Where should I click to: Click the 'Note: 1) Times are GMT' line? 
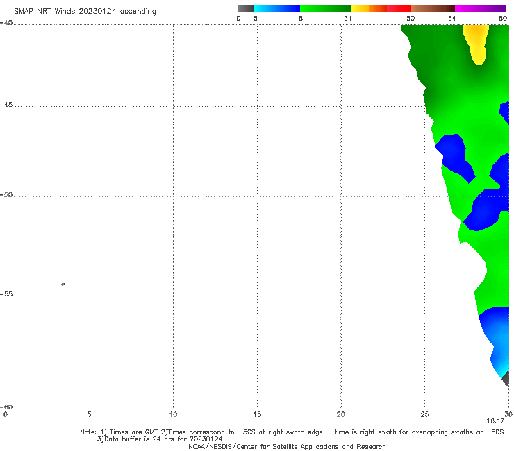click(x=292, y=432)
